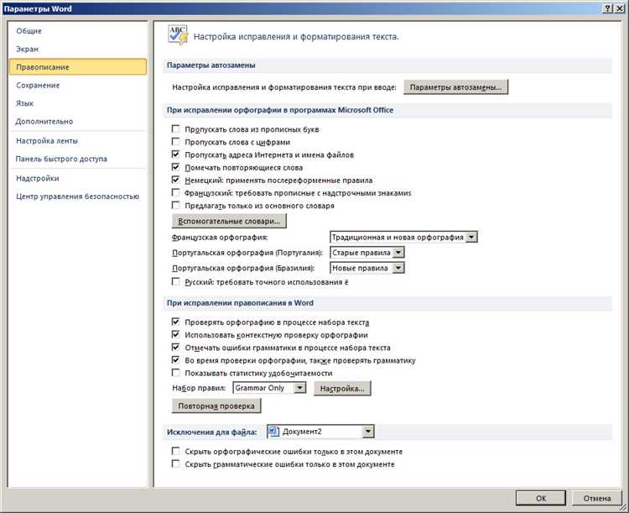Image resolution: width=629 pixels, height=513 pixels.
Task: Click the Французская орфография label
Action: click(220, 238)
